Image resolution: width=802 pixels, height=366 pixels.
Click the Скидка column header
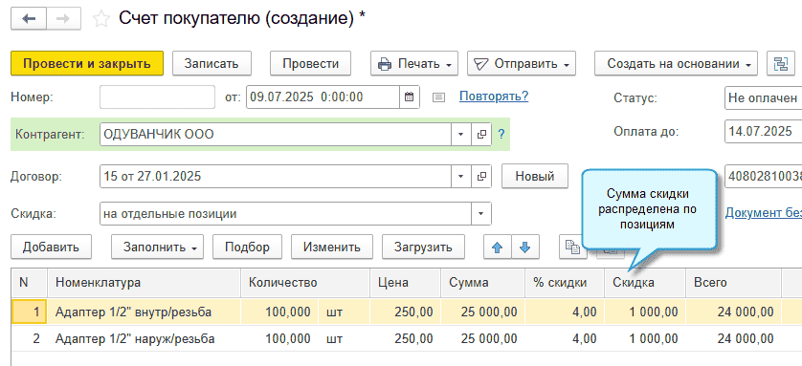[x=645, y=282]
